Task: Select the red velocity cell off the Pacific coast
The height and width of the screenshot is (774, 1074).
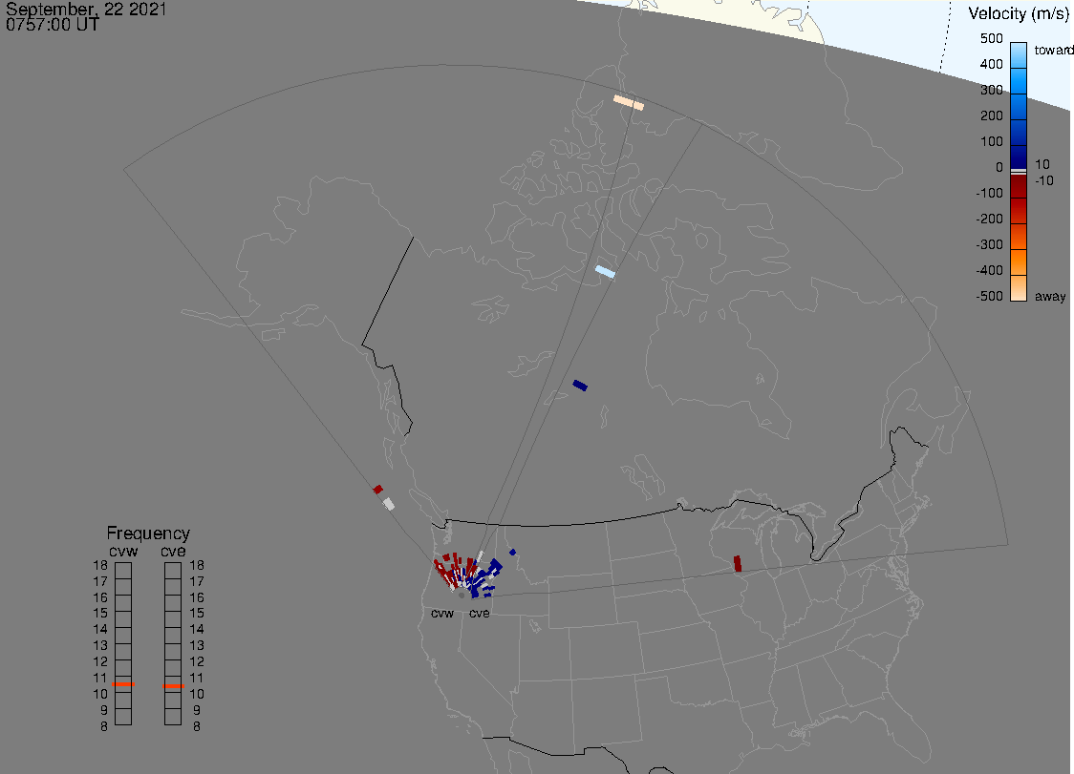Action: 378,490
